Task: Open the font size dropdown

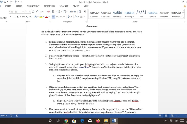Action: [x=30, y=12]
